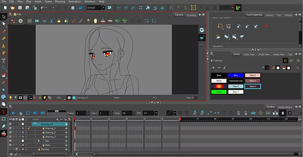This screenshot has width=303, height=157.
Task: Pick the Stamp tool
Action: (x=4, y=46)
